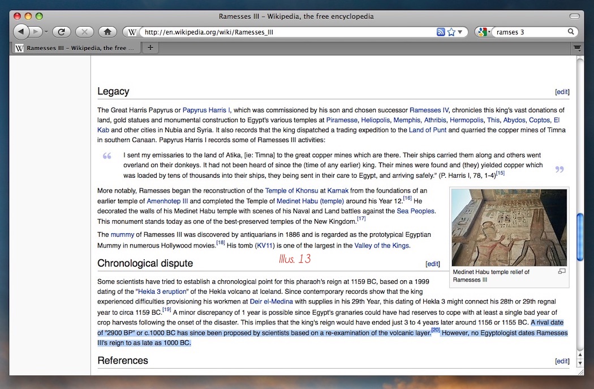Open the Amenhotep III link

pyautogui.click(x=167, y=201)
